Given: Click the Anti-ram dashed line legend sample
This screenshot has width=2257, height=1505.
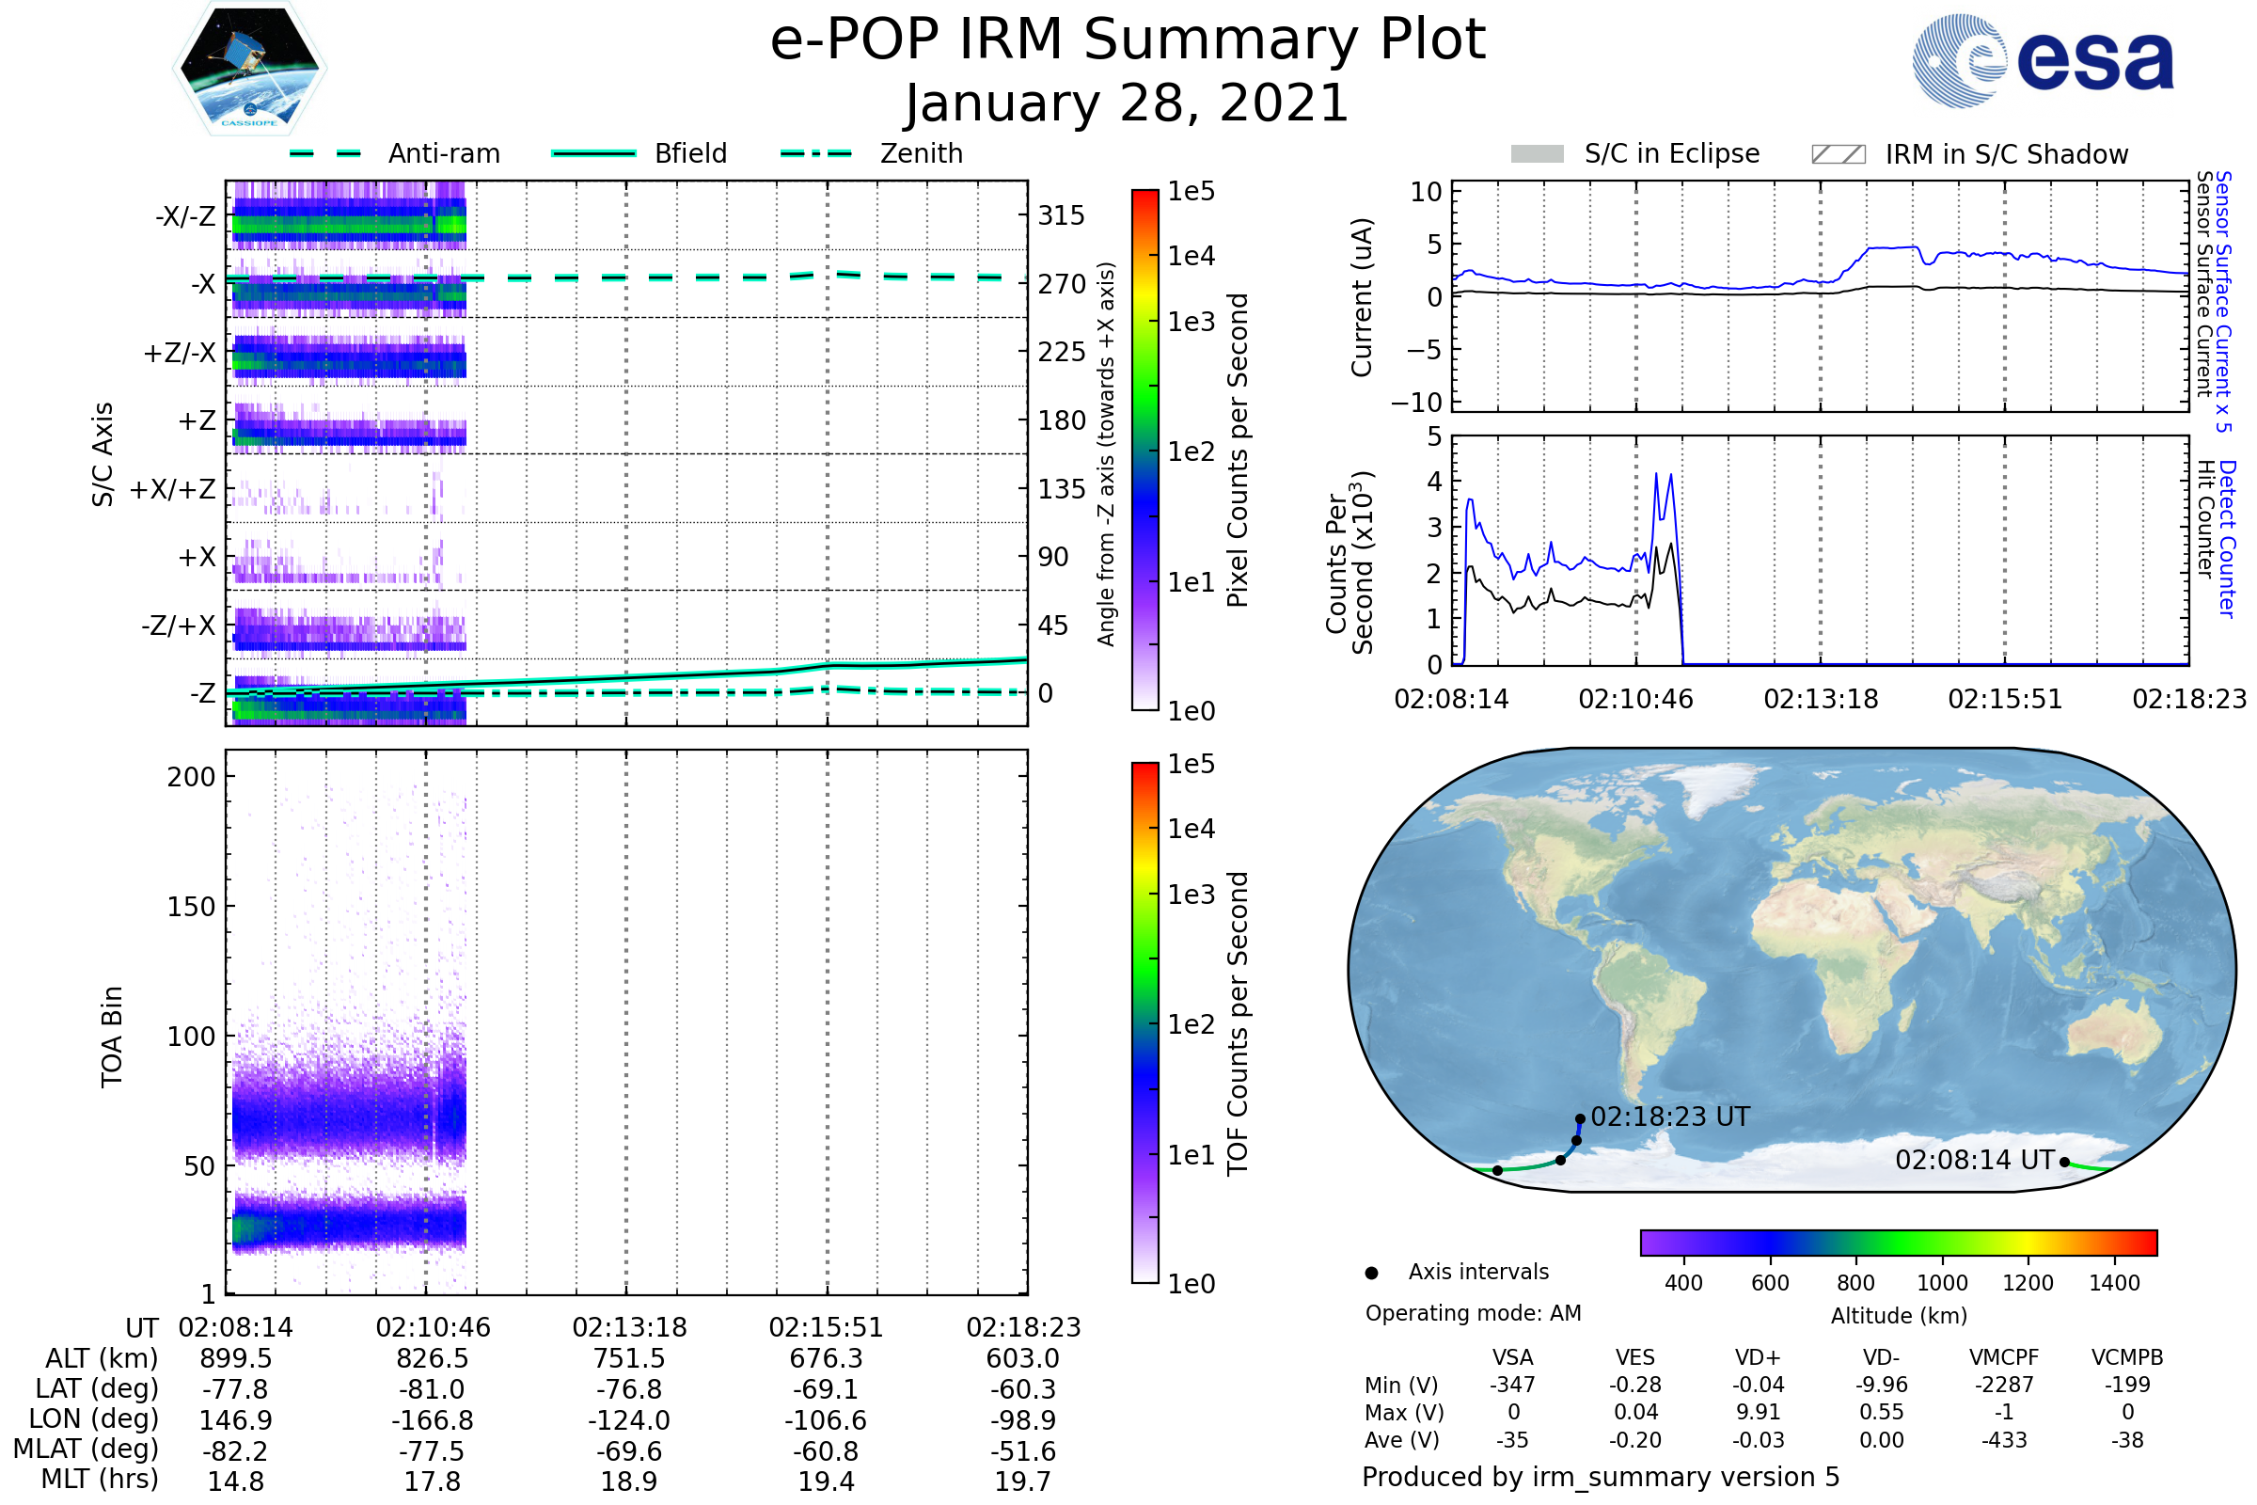Looking at the screenshot, I should pyautogui.click(x=325, y=153).
